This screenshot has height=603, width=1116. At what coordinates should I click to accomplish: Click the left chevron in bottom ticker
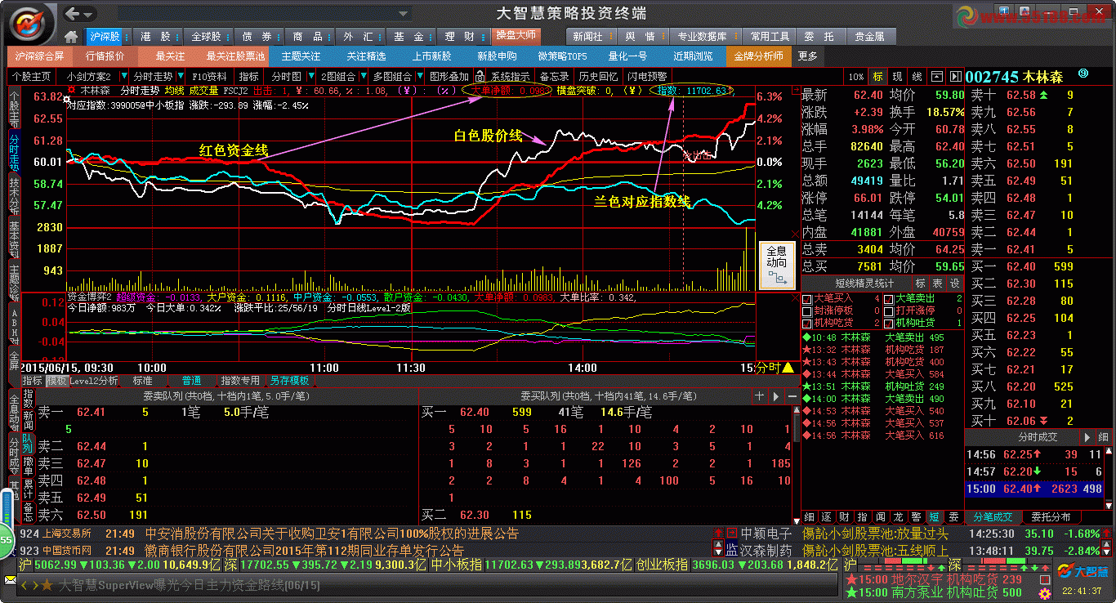pos(25,585)
